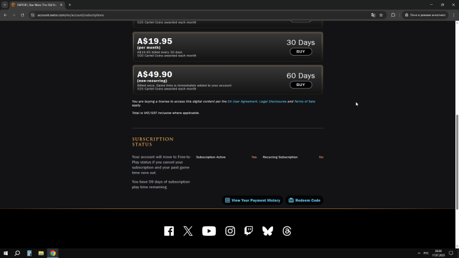Close the SWTOR tab
The image size is (459, 258).
[61, 5]
